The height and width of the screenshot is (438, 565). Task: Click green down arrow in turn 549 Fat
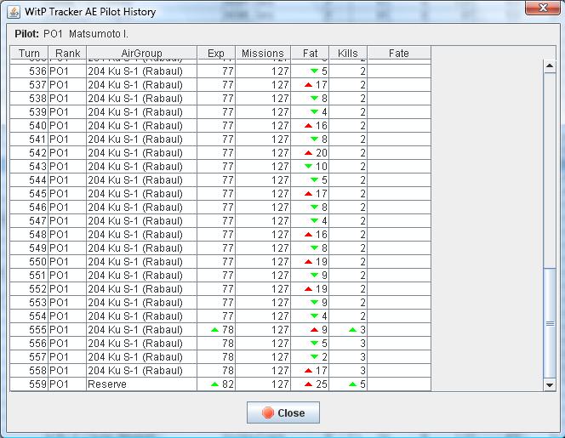pyautogui.click(x=314, y=247)
